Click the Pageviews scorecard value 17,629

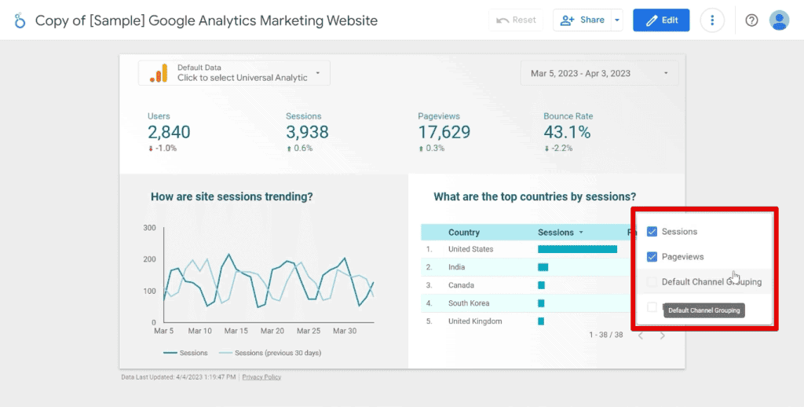(x=444, y=133)
